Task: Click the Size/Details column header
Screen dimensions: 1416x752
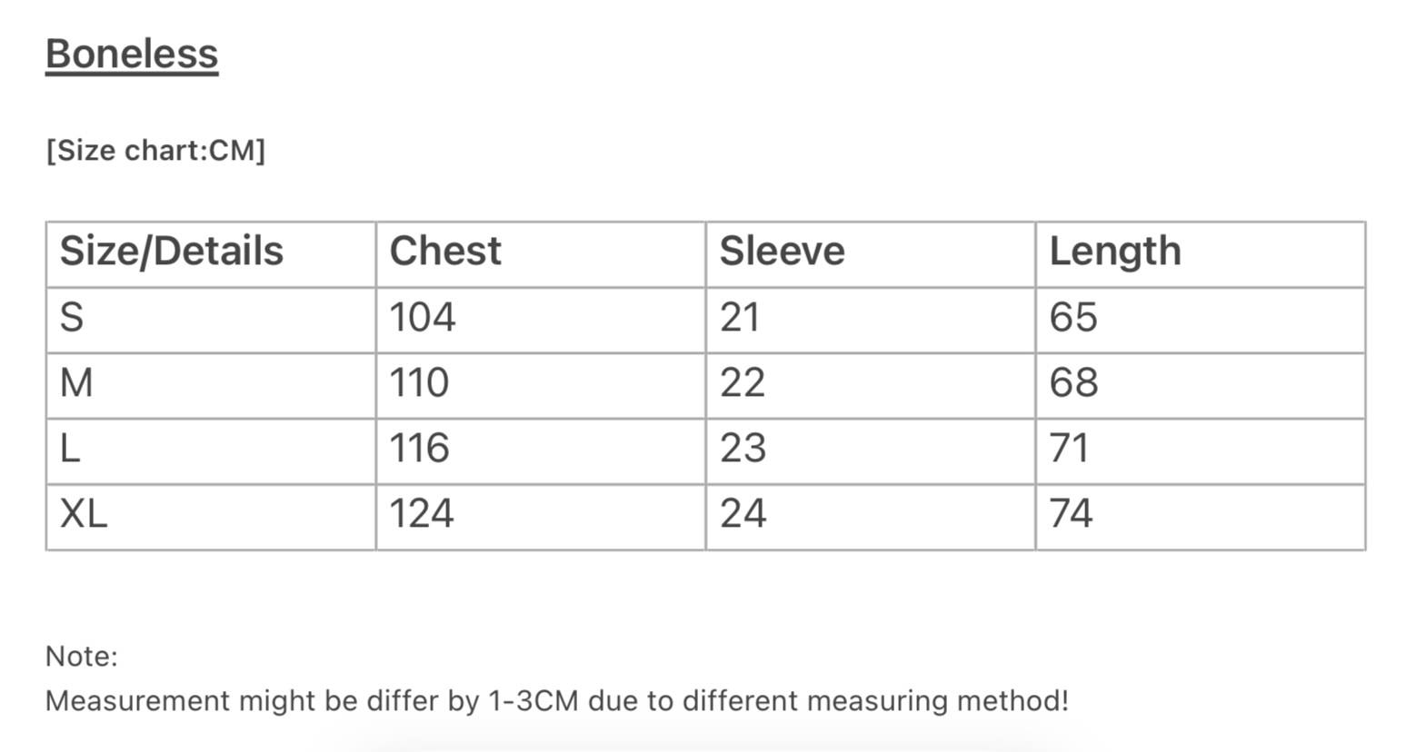Action: [x=211, y=254]
